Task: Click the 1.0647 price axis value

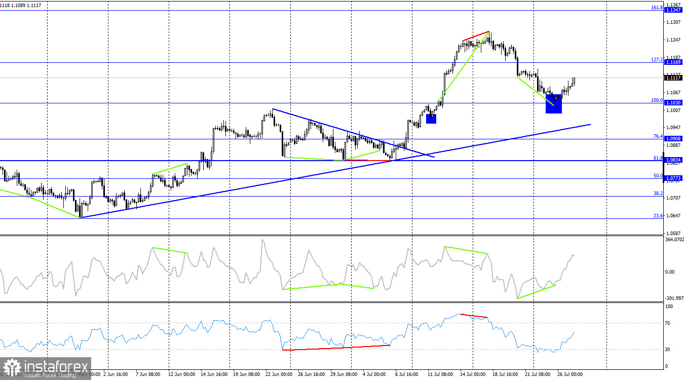Action: (x=674, y=216)
